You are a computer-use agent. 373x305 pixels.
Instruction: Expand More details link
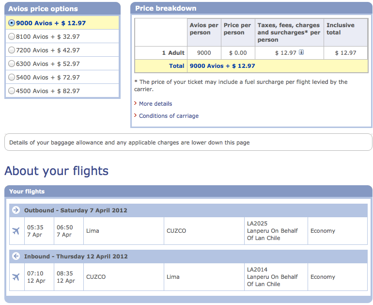pos(155,104)
